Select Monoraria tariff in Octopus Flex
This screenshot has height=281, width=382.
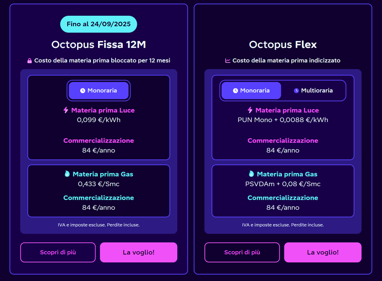pyautogui.click(x=251, y=91)
